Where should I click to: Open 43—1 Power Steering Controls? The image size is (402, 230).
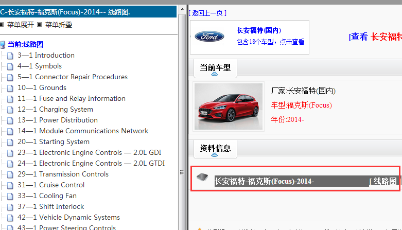coord(66,227)
